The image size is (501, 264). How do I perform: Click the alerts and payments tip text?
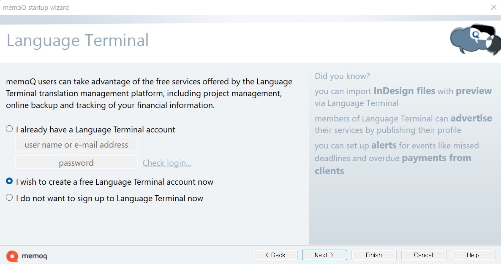pos(397,158)
